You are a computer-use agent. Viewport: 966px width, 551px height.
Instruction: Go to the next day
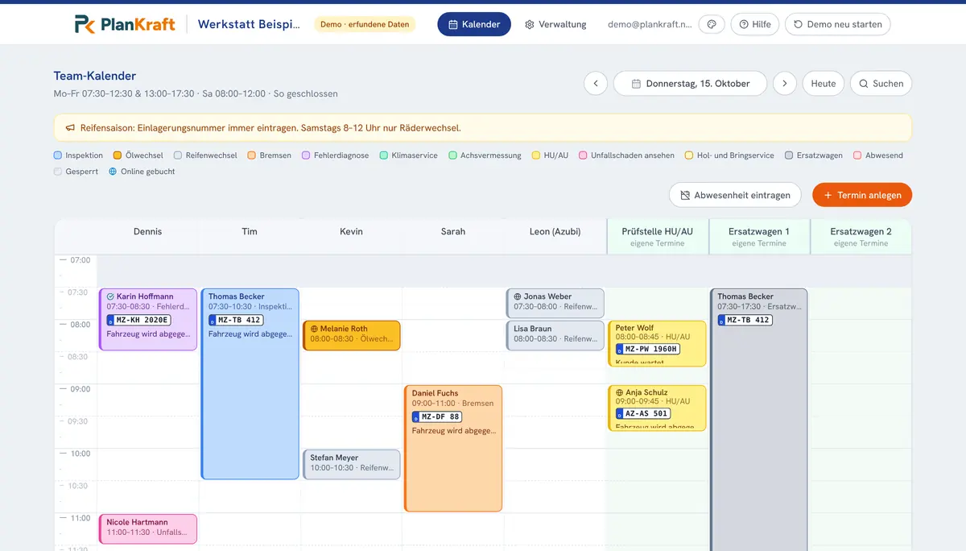tap(785, 83)
